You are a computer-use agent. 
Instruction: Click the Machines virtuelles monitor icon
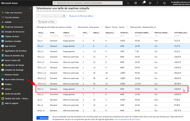[x=3, y=41]
